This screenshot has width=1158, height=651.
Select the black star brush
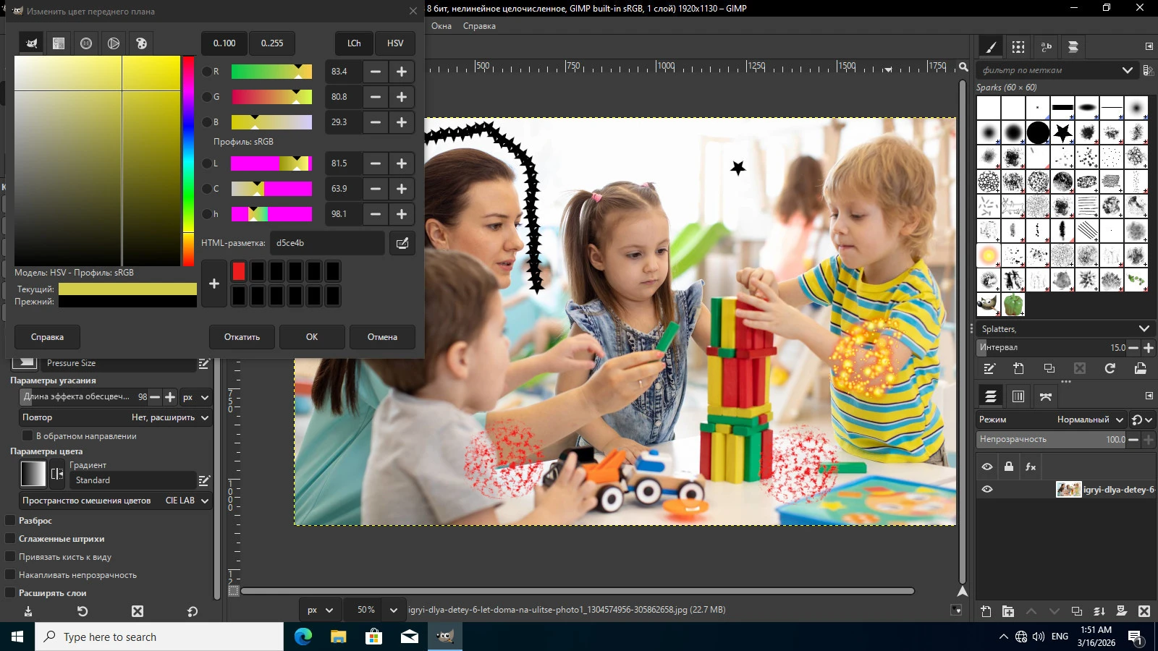pos(1062,132)
